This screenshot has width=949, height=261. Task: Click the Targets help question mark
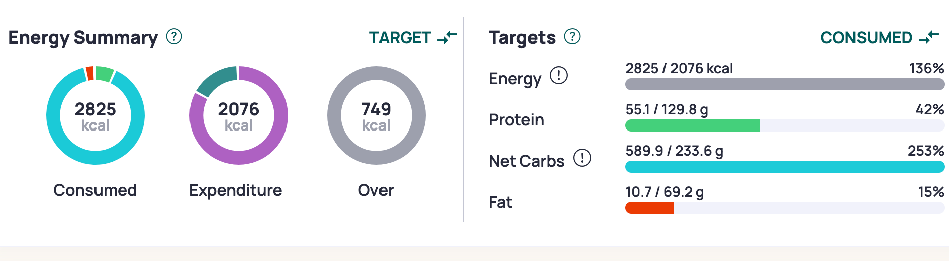coord(572,37)
